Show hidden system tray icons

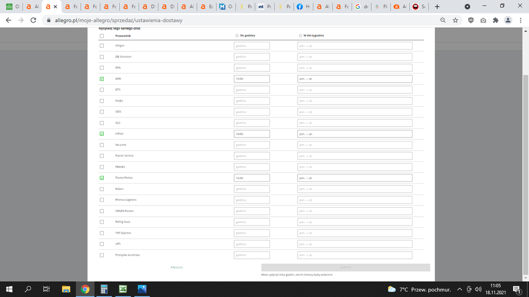pos(459,289)
